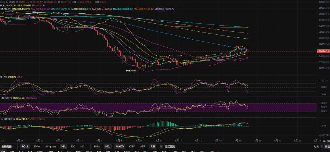Enable the OBV sub-chart indicator
Screen dimensions: 330x152
pyautogui.click(x=132, y=147)
